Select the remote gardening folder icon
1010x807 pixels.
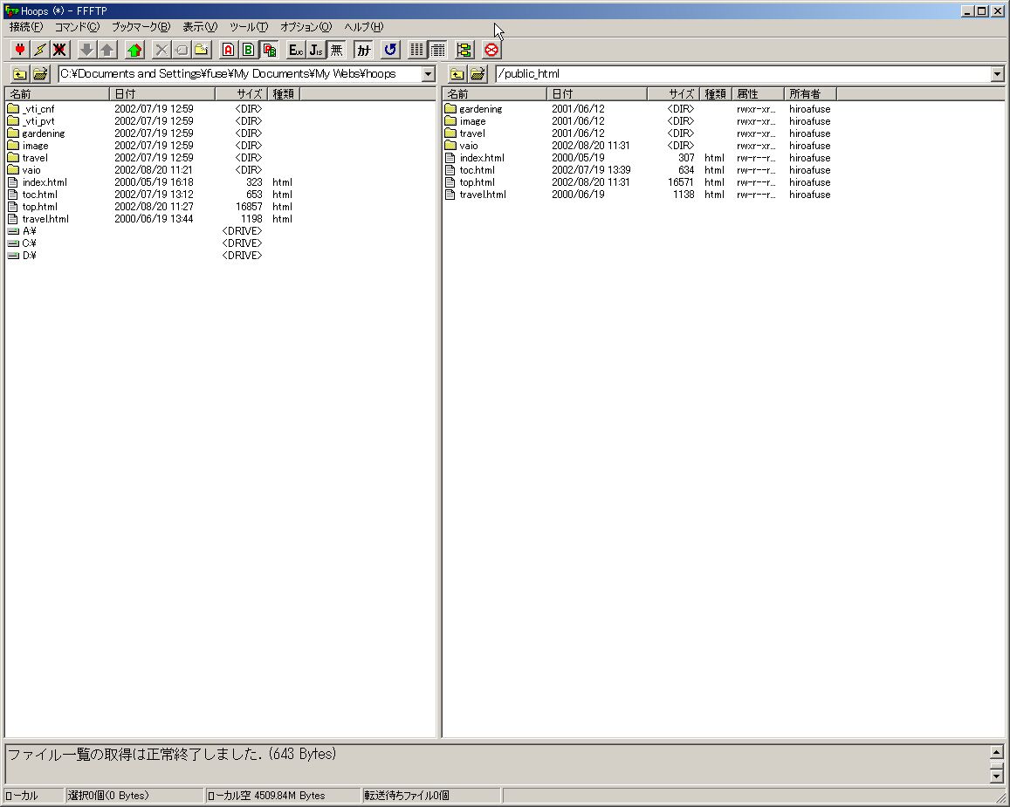[450, 109]
